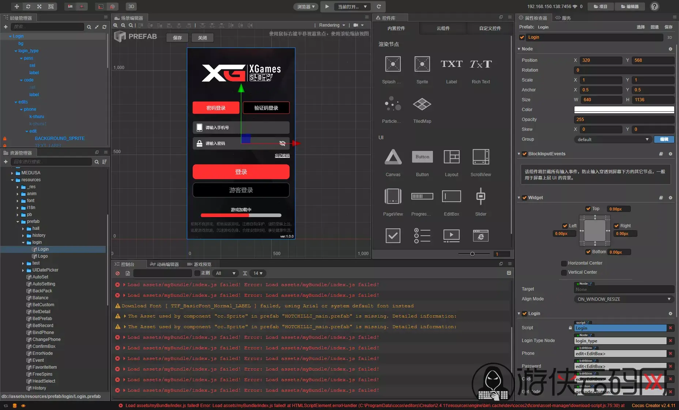This screenshot has width=679, height=410.
Task: Pick the Toggle checkbox node icon
Action: pyautogui.click(x=393, y=236)
